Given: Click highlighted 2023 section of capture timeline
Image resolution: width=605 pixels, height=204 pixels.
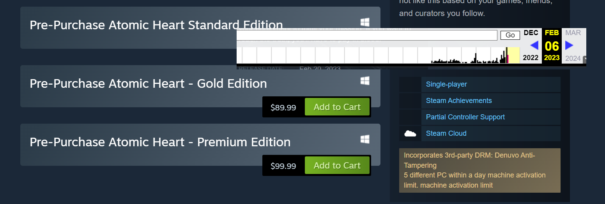Looking at the screenshot, I should click(514, 55).
